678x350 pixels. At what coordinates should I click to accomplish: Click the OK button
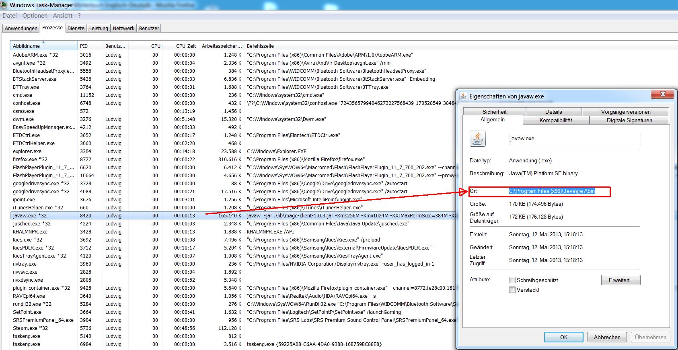[564, 337]
